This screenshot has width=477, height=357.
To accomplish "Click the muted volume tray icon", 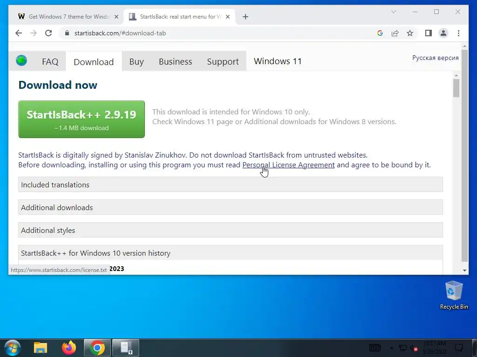I will [x=414, y=348].
